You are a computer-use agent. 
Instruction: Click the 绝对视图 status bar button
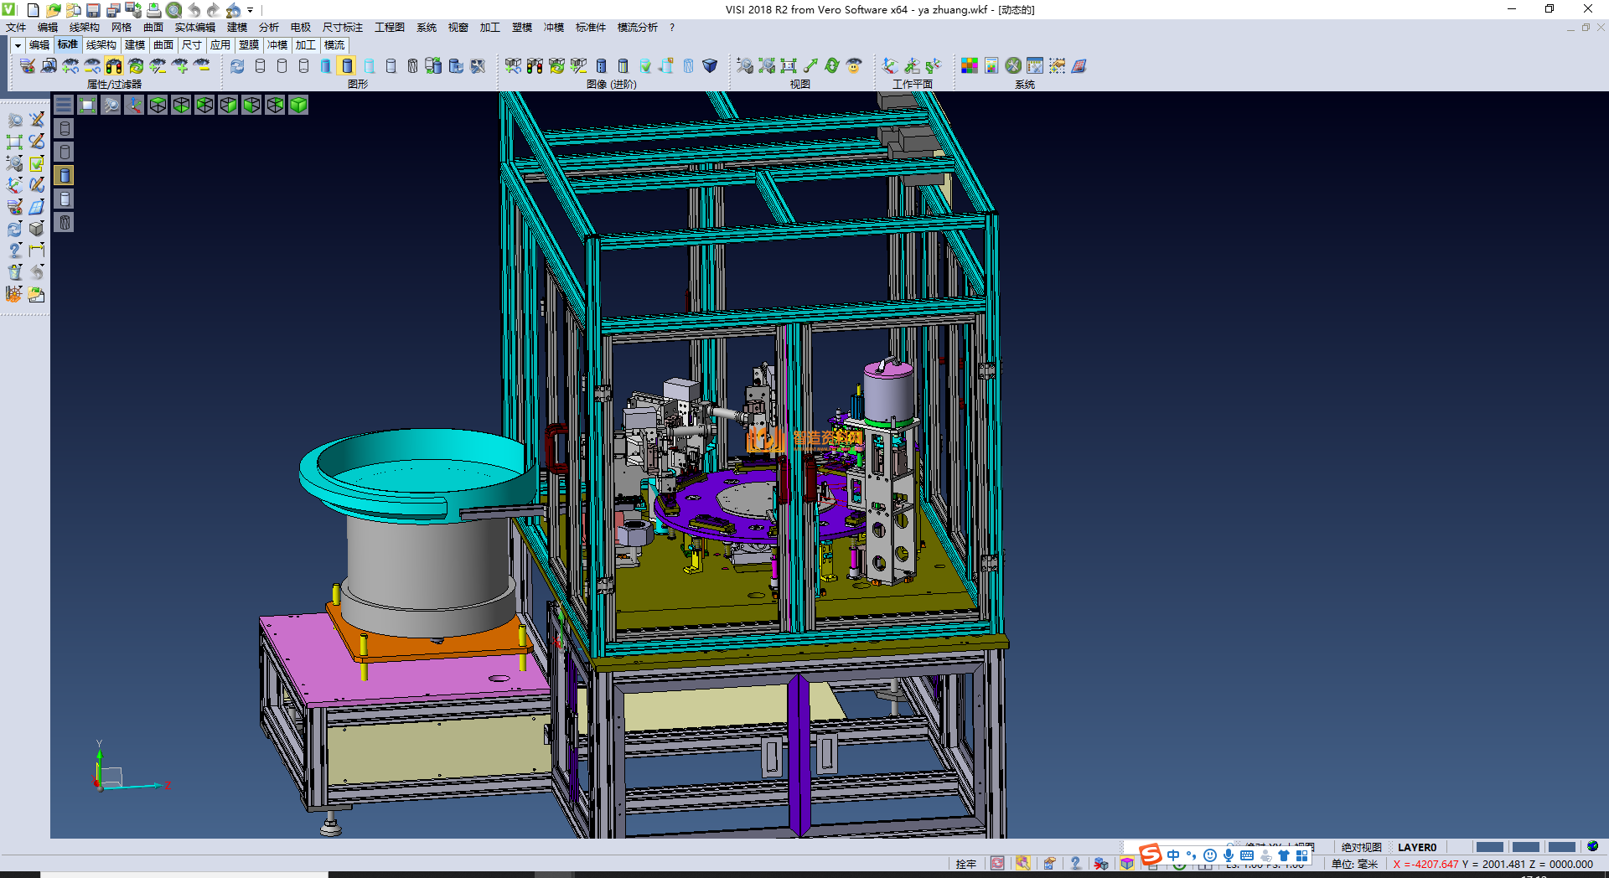tap(1361, 847)
